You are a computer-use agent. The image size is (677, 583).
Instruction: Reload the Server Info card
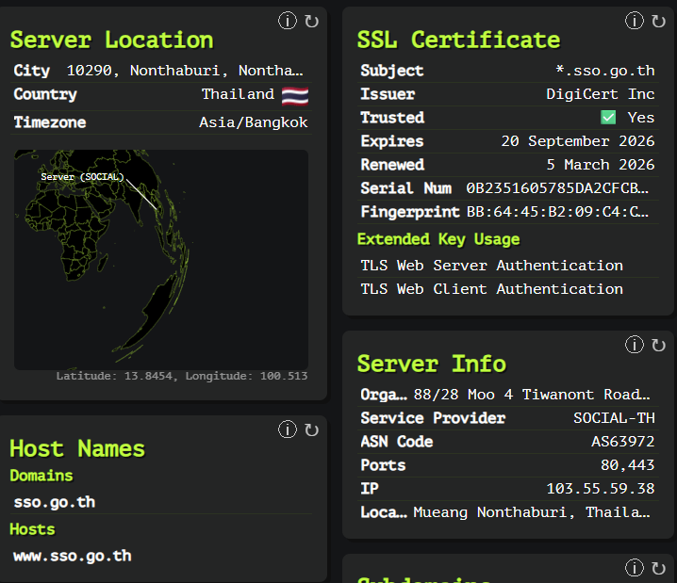click(x=658, y=345)
